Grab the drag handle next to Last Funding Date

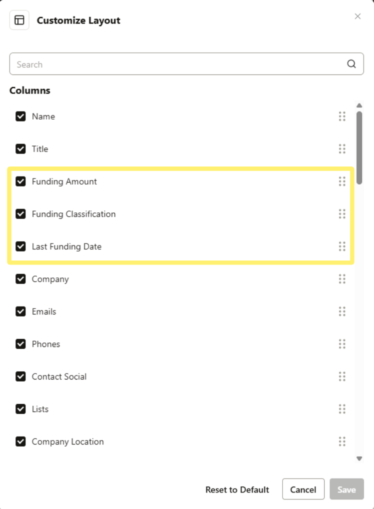click(343, 246)
